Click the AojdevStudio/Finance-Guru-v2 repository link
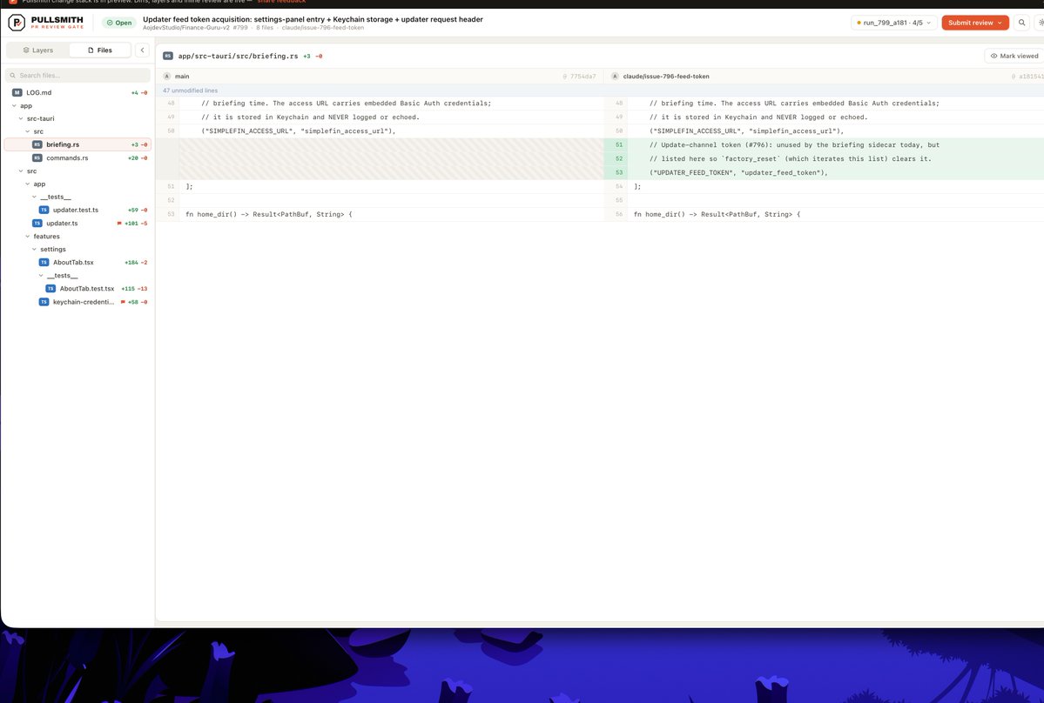1044x703 pixels. 185,28
